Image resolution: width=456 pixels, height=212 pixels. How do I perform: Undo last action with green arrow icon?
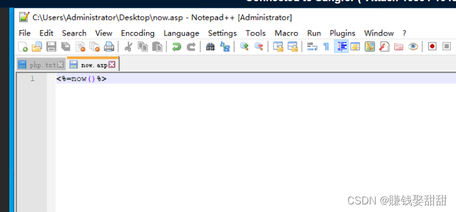pos(176,47)
